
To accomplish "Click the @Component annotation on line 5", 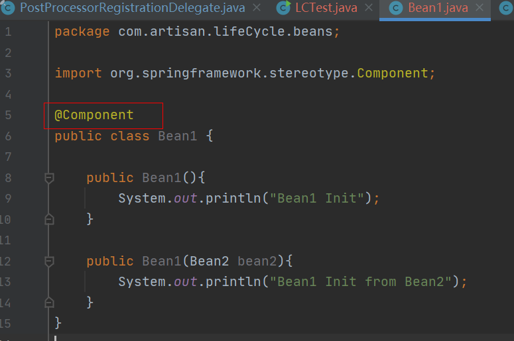I will [94, 115].
